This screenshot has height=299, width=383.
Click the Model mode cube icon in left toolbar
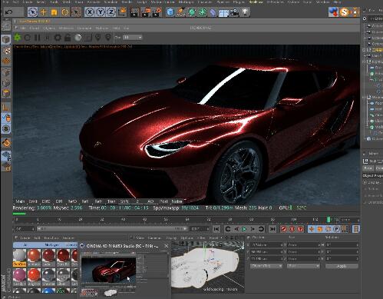(6, 40)
